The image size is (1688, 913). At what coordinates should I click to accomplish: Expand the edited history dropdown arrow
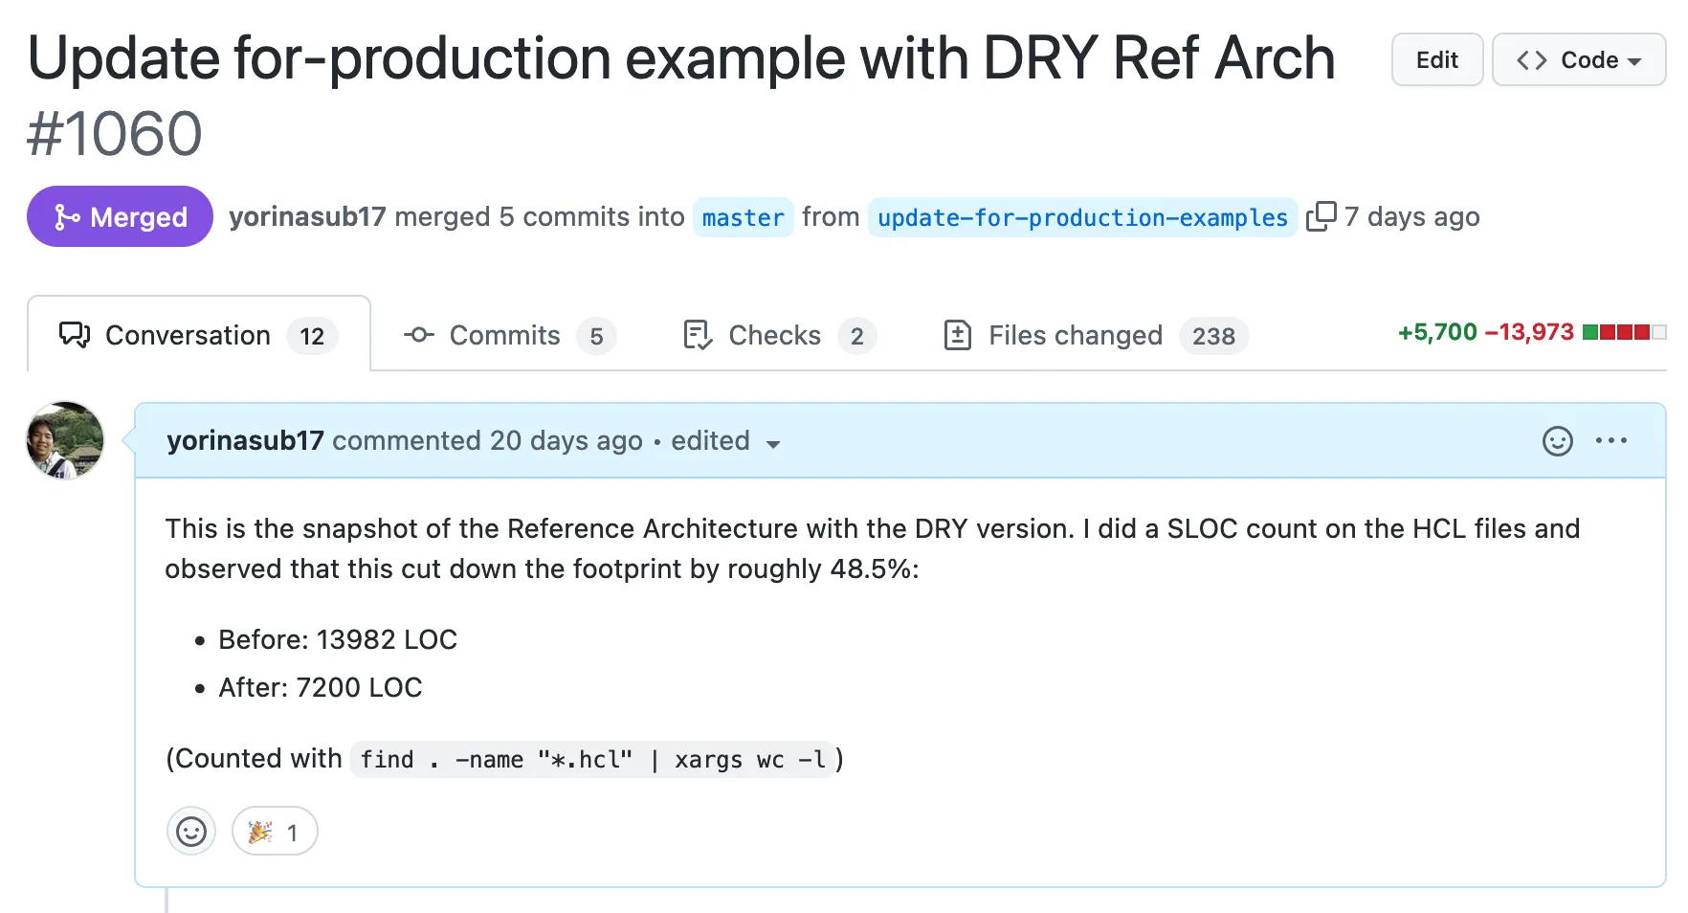pyautogui.click(x=773, y=443)
